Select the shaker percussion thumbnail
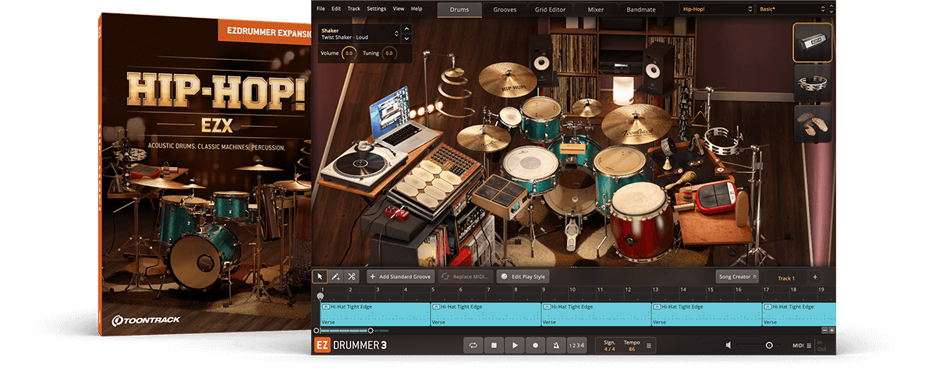This screenshot has height=380, width=936. 813,43
